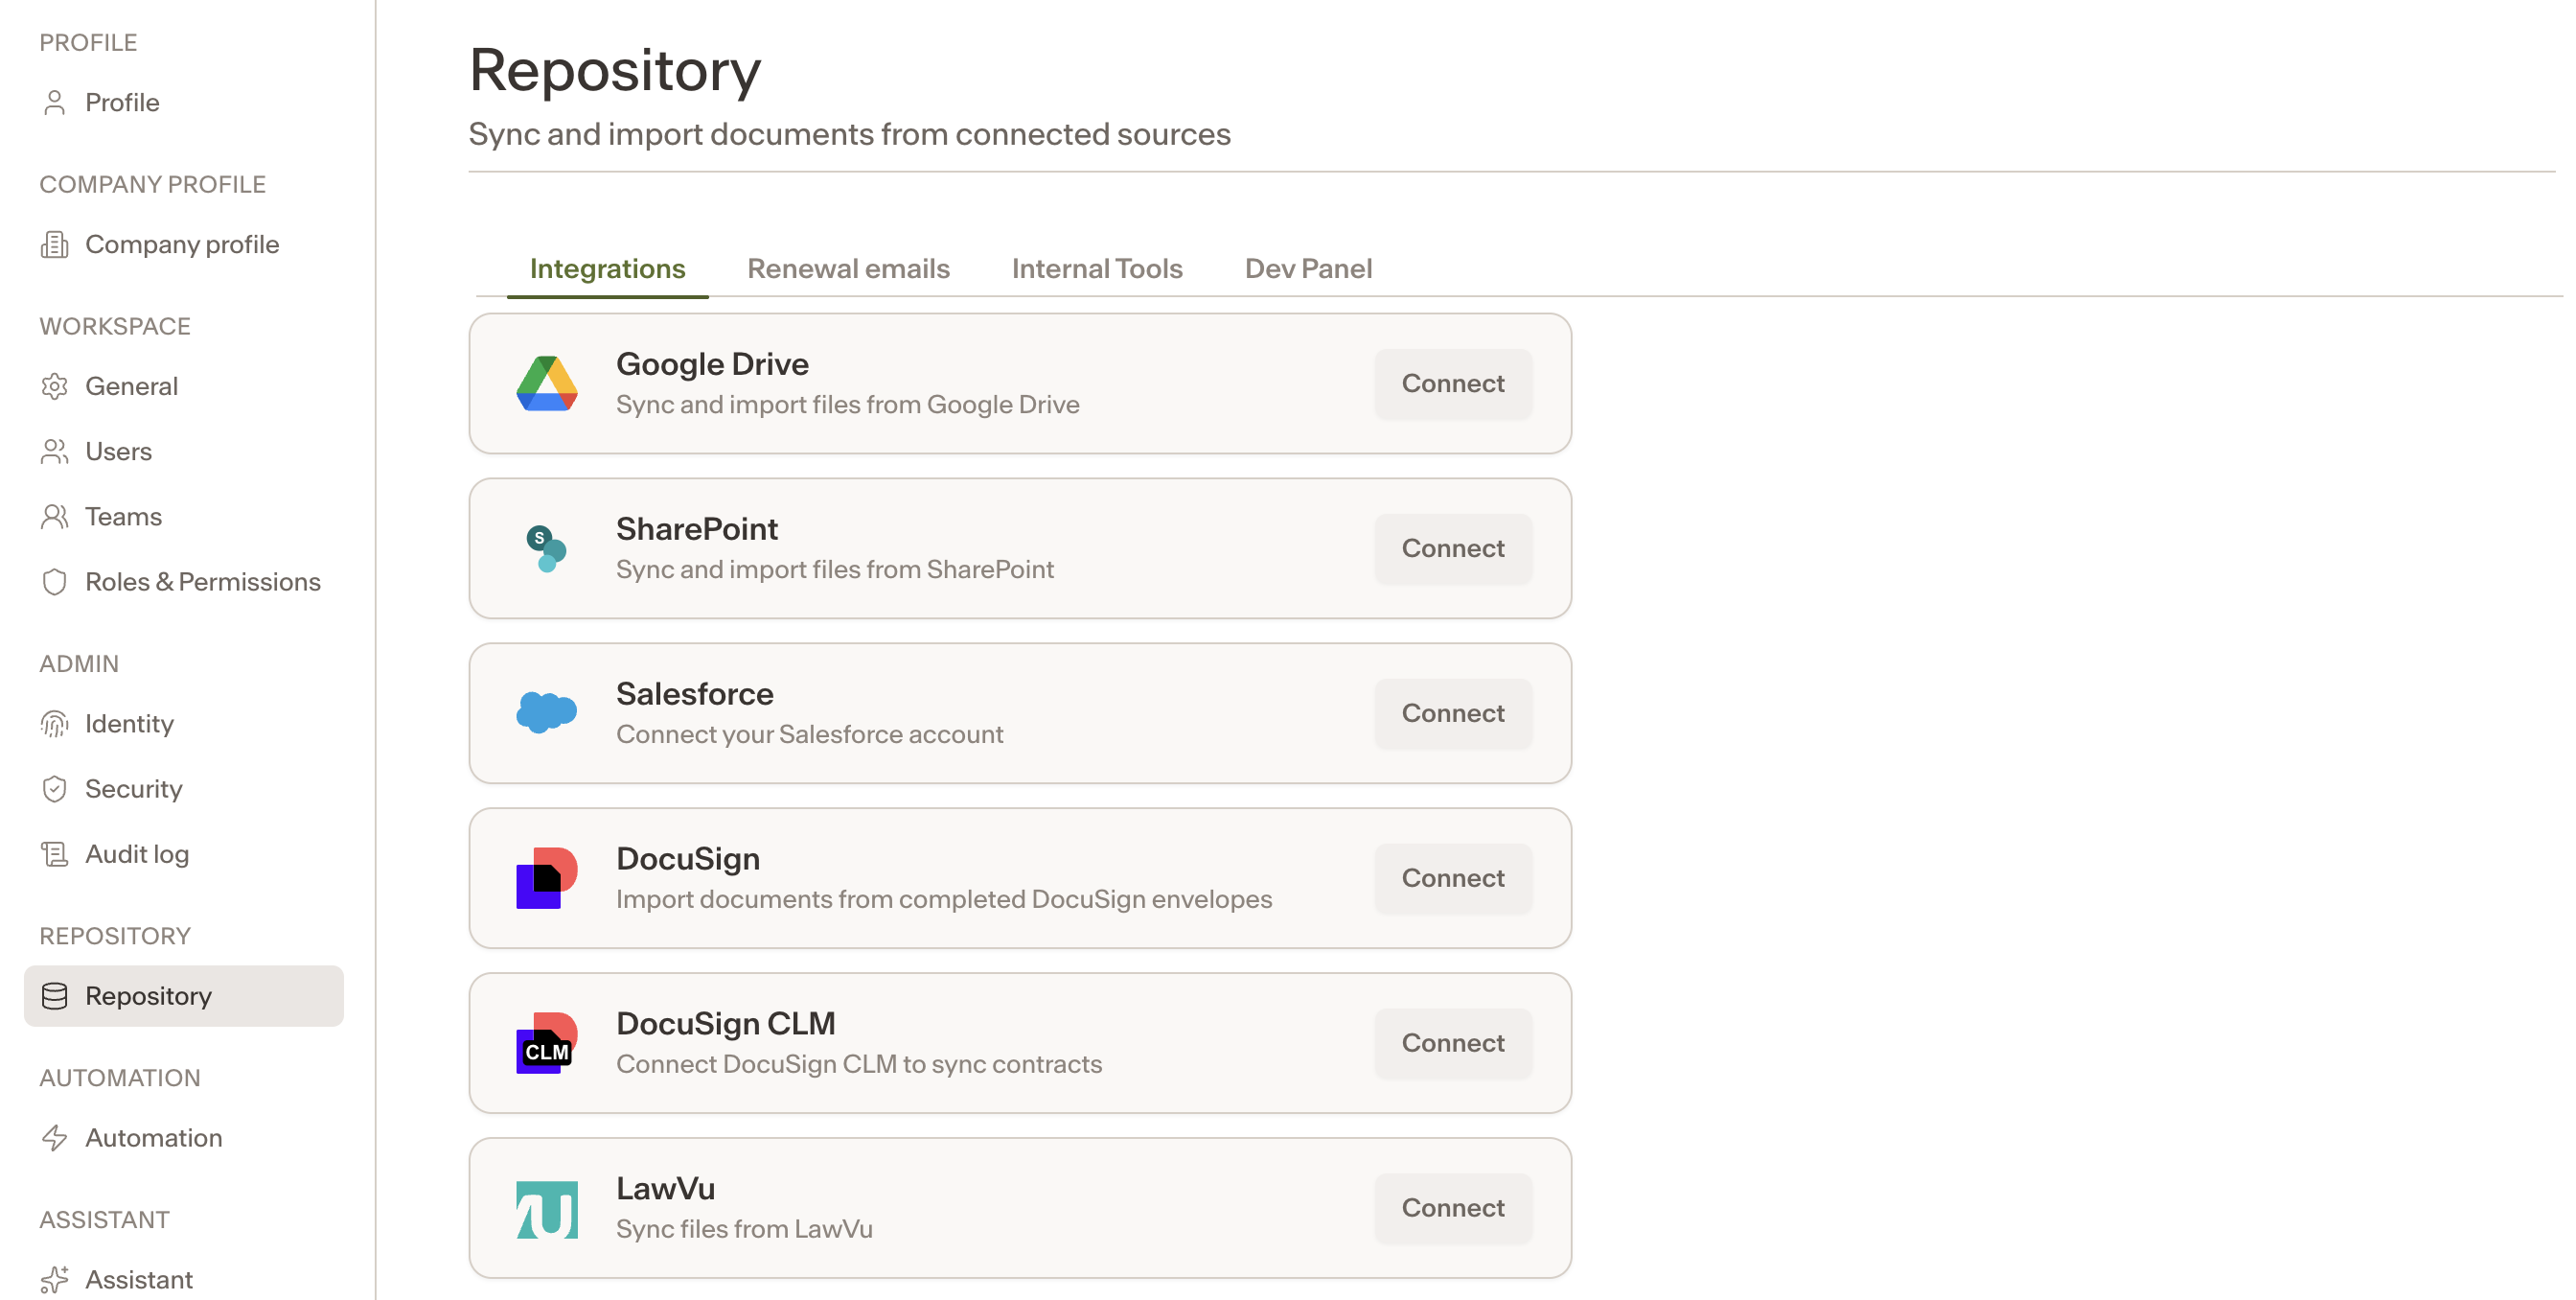Viewport: 2576px width, 1300px height.
Task: Open Profile settings in sidebar
Action: [184, 103]
